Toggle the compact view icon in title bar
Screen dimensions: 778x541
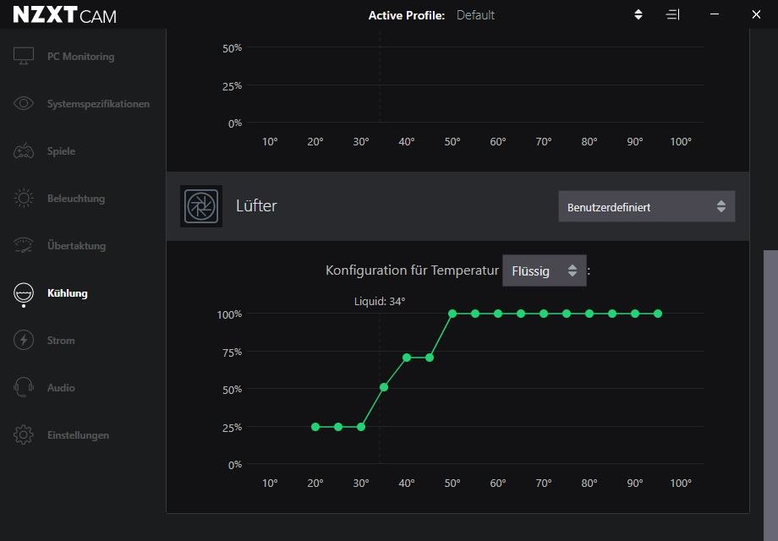click(672, 15)
